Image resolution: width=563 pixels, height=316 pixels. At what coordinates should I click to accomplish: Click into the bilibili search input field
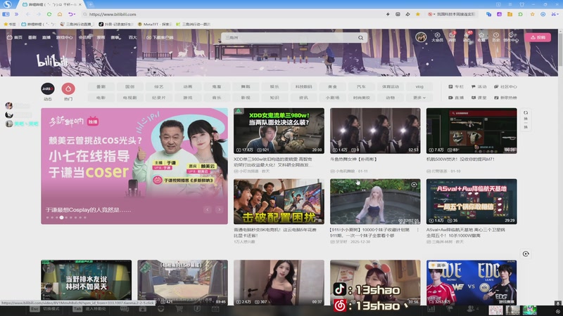[289, 38]
